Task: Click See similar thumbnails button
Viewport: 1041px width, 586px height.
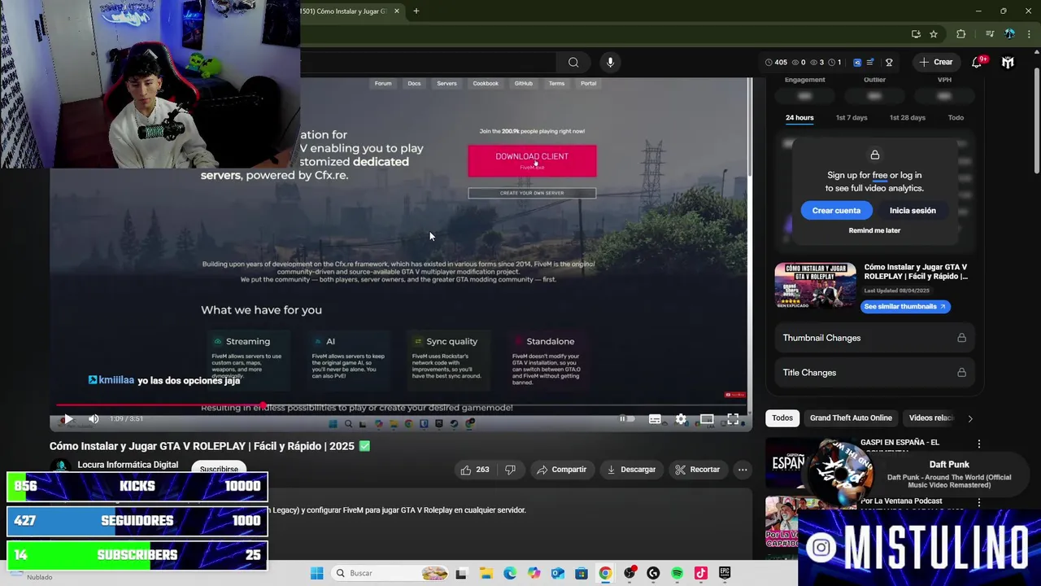Action: 905,307
